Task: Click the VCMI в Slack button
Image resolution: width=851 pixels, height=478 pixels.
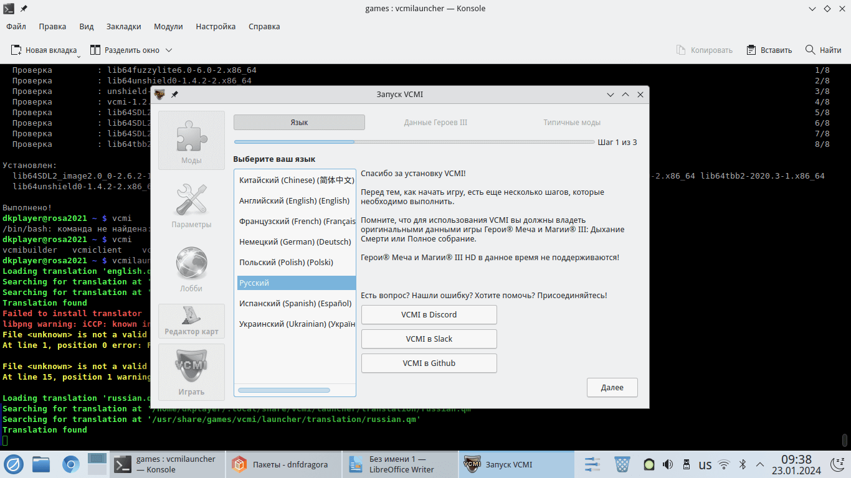Action: pyautogui.click(x=429, y=339)
